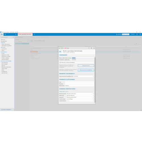This screenshot has width=142, height=142.
Task: Open the hamburger menu icon at top right
Action: tap(140, 34)
